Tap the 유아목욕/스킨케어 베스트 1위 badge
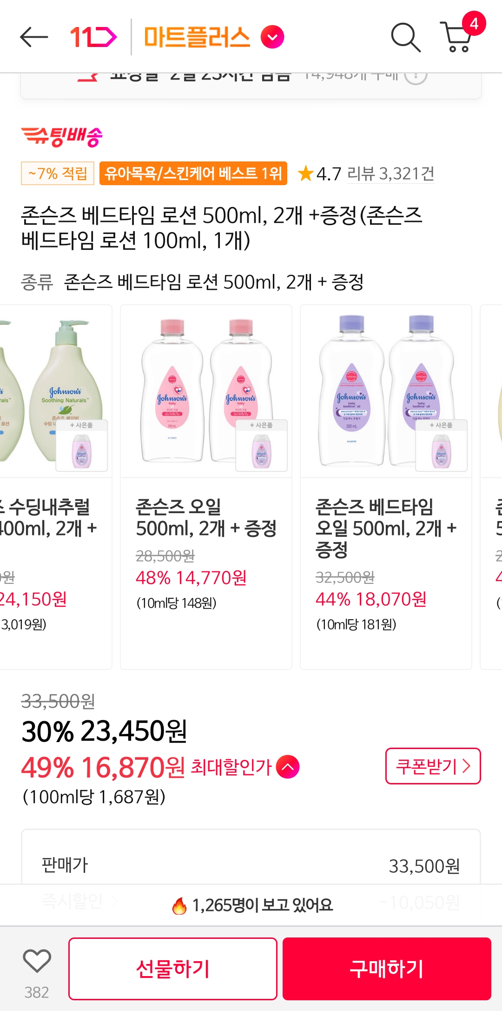The width and height of the screenshot is (502, 1011). pyautogui.click(x=193, y=174)
